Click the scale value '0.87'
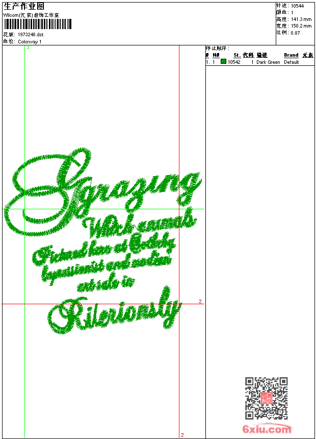 point(295,33)
